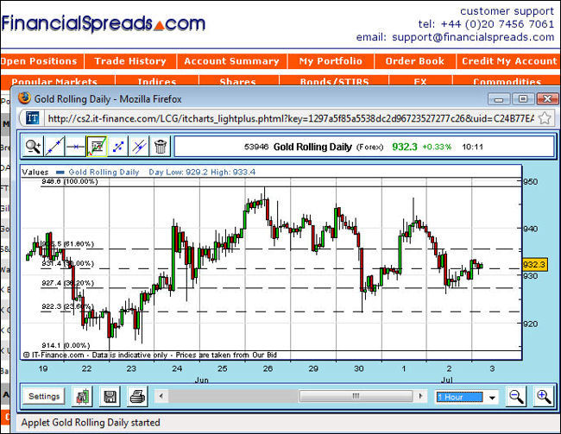Click the 914.1 (0.00%) Fibonacci label

pyautogui.click(x=66, y=345)
